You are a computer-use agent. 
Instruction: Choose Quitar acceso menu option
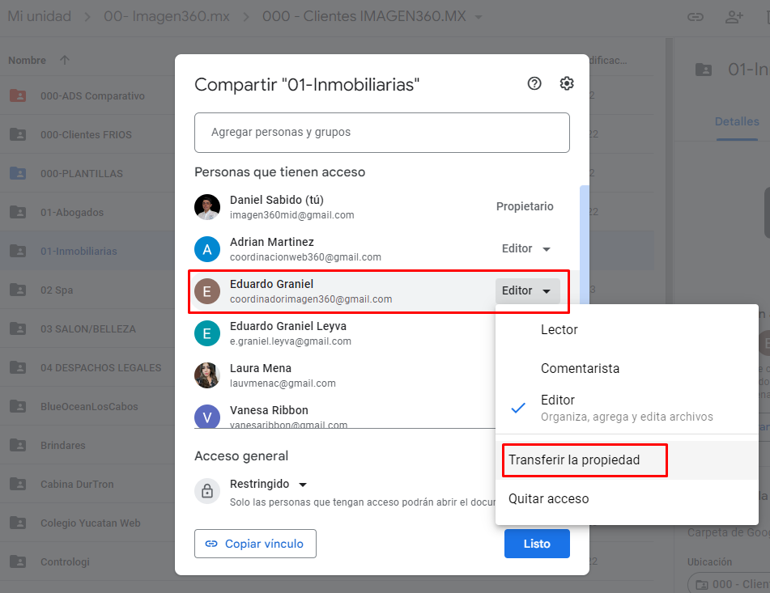(549, 499)
